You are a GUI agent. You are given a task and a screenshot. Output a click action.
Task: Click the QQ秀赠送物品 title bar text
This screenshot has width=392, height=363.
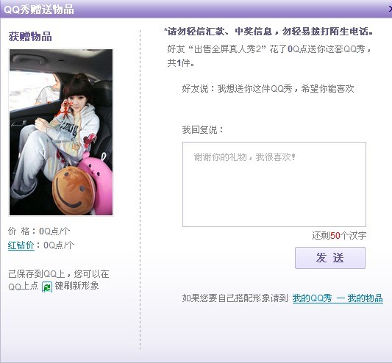(39, 10)
